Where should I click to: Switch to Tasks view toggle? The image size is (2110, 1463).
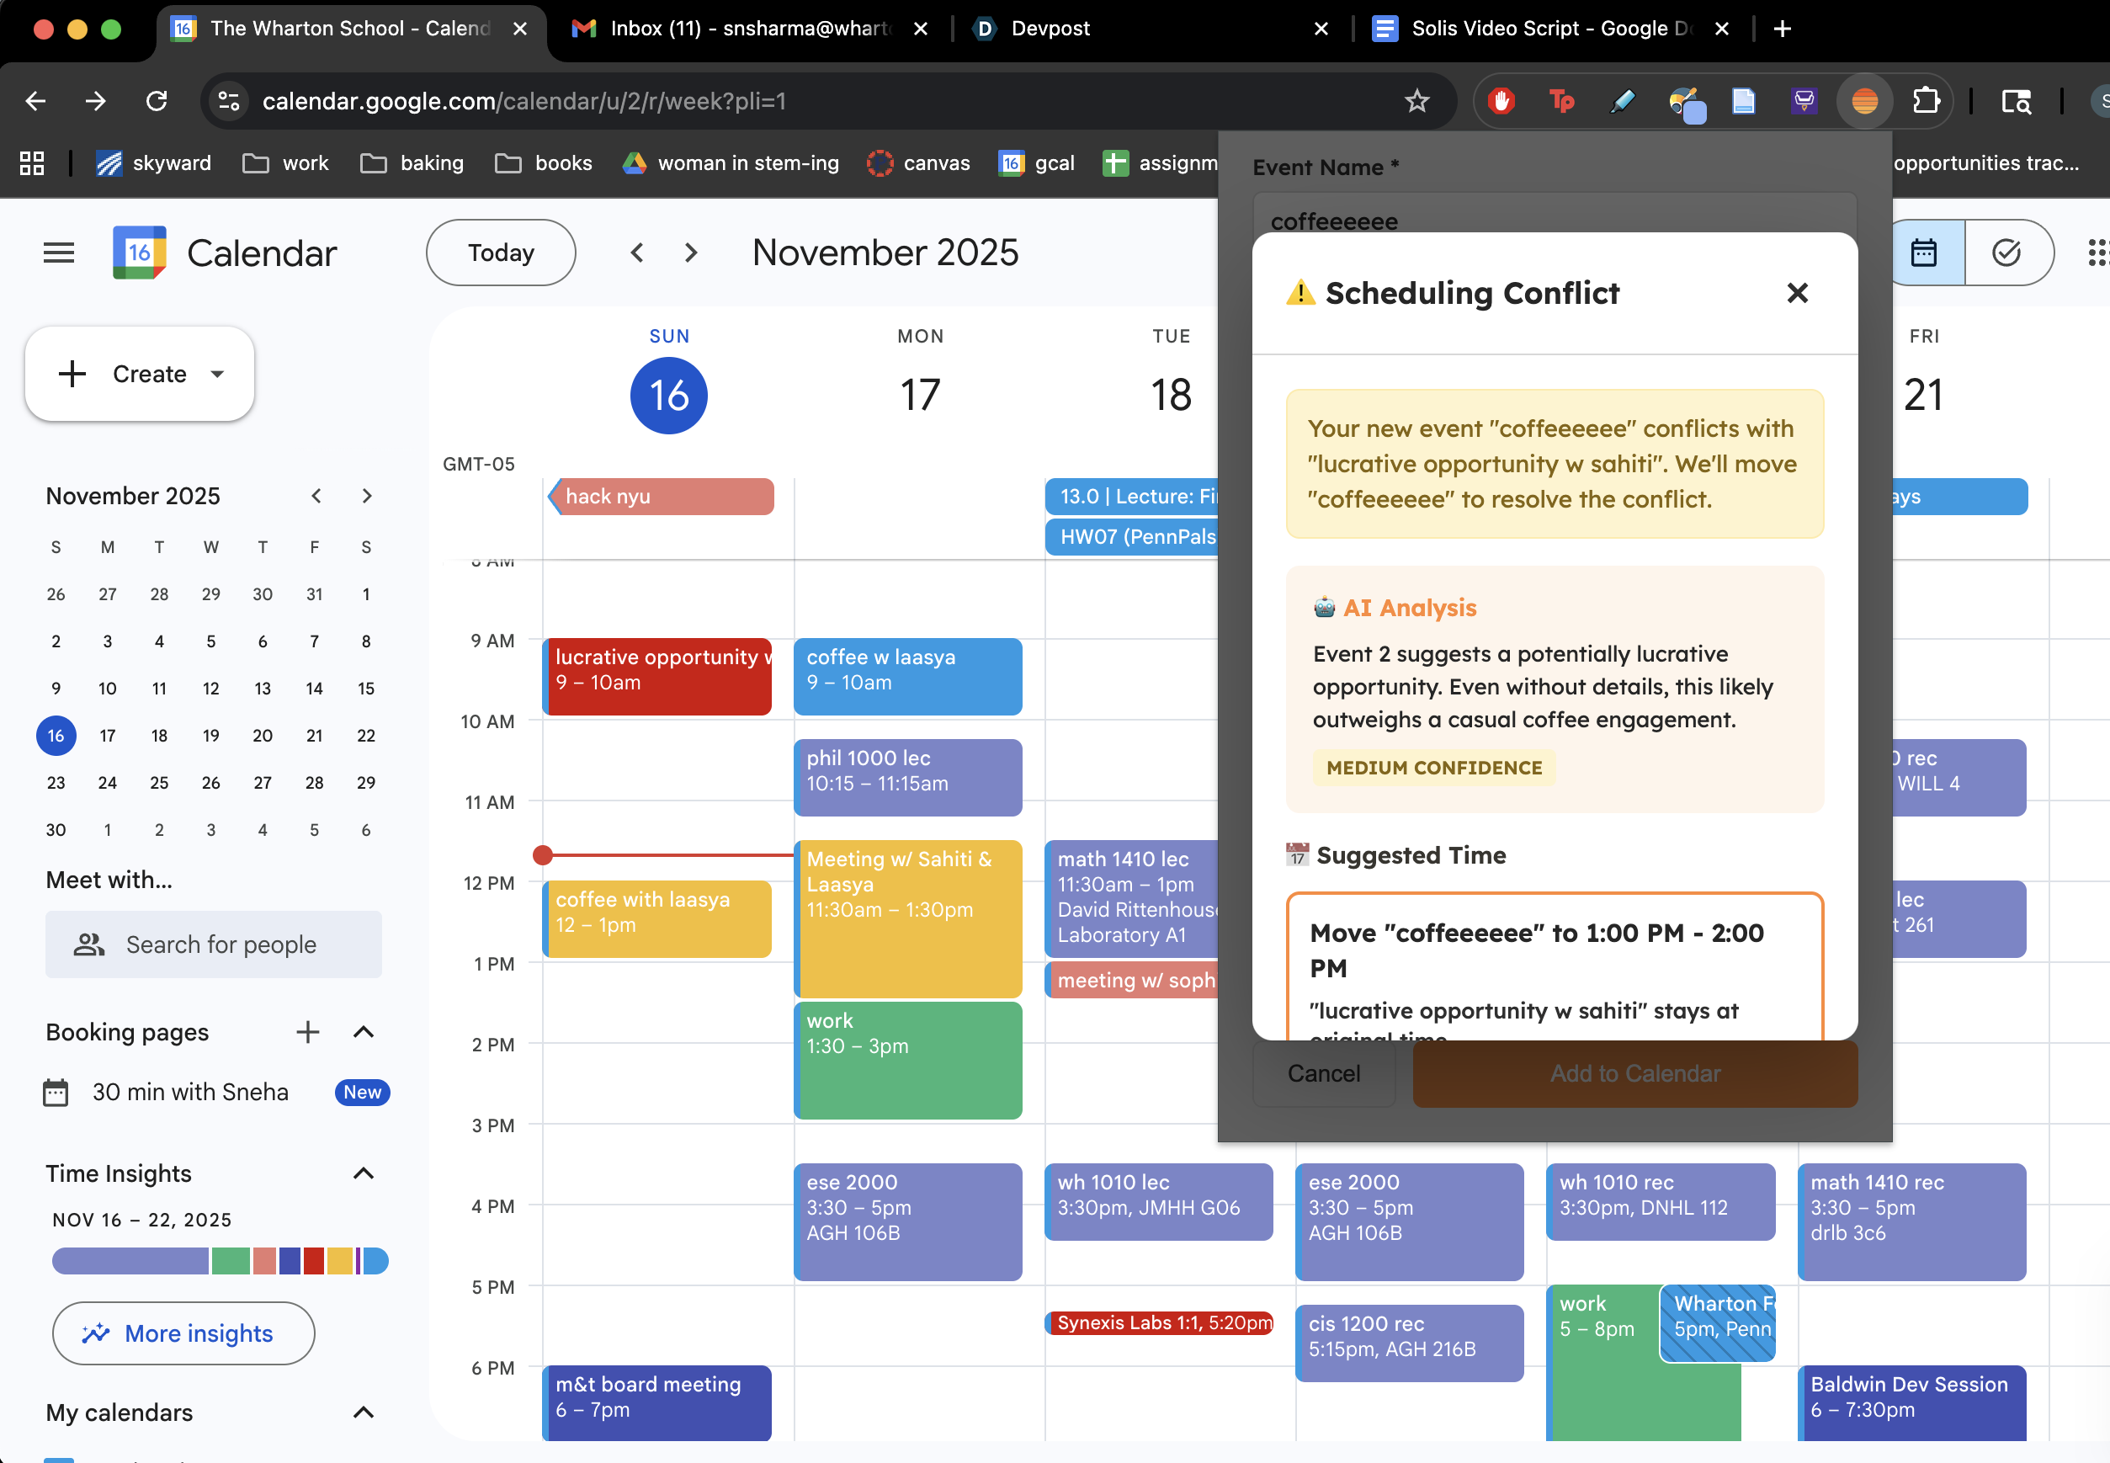pyautogui.click(x=2006, y=252)
